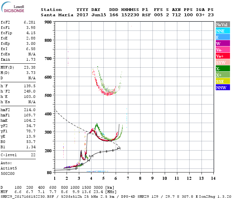Click the yE value 13.9
Screen dimensions: 232x199
(x=31, y=137)
